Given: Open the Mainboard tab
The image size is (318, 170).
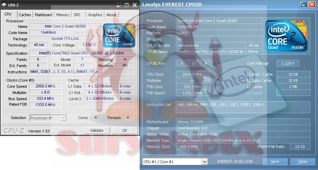Looking at the screenshot, I should click(43, 15).
